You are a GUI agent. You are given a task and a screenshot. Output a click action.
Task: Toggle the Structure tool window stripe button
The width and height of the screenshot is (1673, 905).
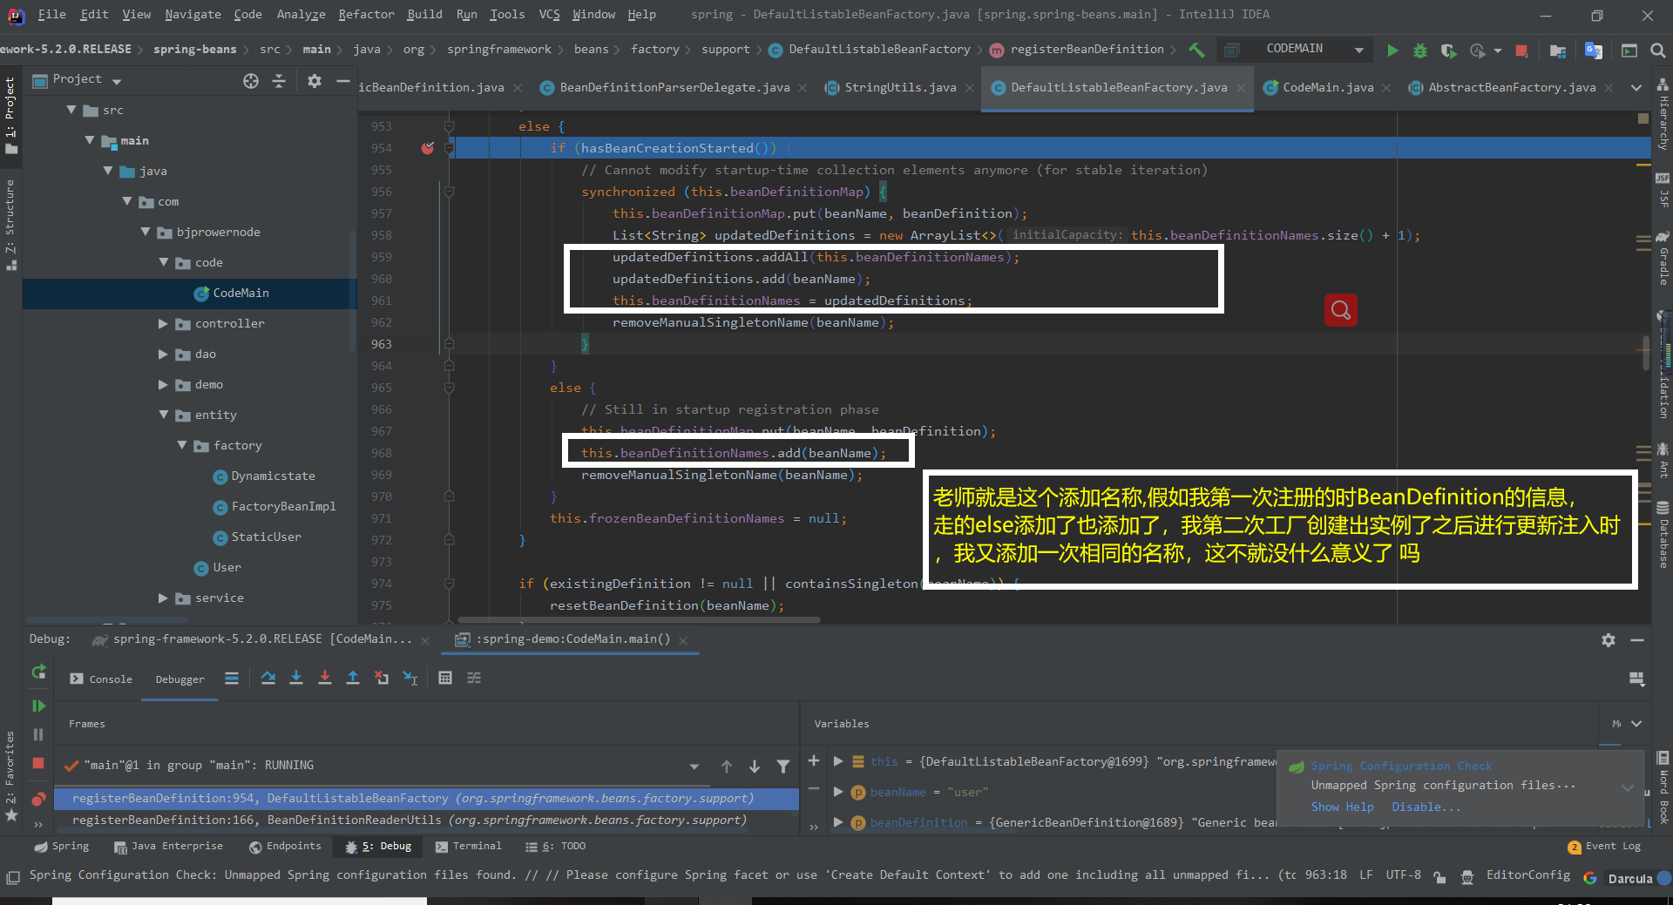click(10, 224)
